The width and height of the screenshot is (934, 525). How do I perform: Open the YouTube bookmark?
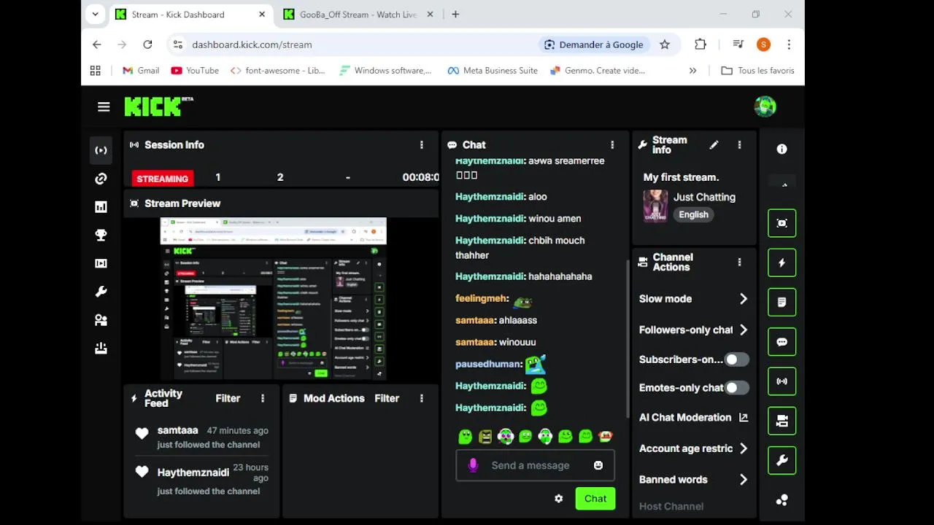click(x=195, y=71)
